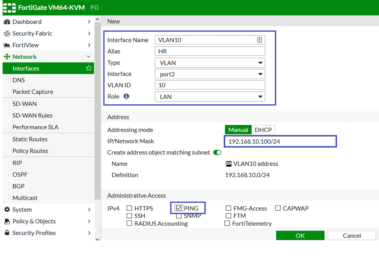Check the CAPWAP checkbox
Image resolution: width=379 pixels, height=258 pixels.
click(x=278, y=208)
